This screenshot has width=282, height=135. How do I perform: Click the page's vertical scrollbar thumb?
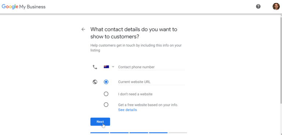281,60
